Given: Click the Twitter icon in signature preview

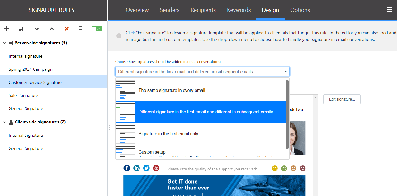Looking at the screenshot, I should [x=146, y=168].
